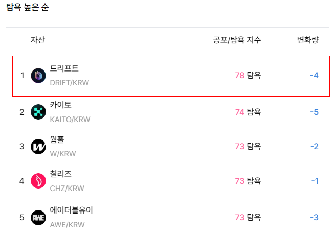Click the 자산 column header
Viewport: 334px width, 235px height.
click(x=38, y=40)
